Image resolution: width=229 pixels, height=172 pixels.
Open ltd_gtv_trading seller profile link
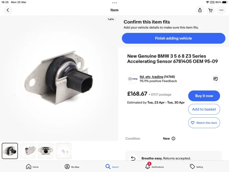pyautogui.click(x=151, y=77)
